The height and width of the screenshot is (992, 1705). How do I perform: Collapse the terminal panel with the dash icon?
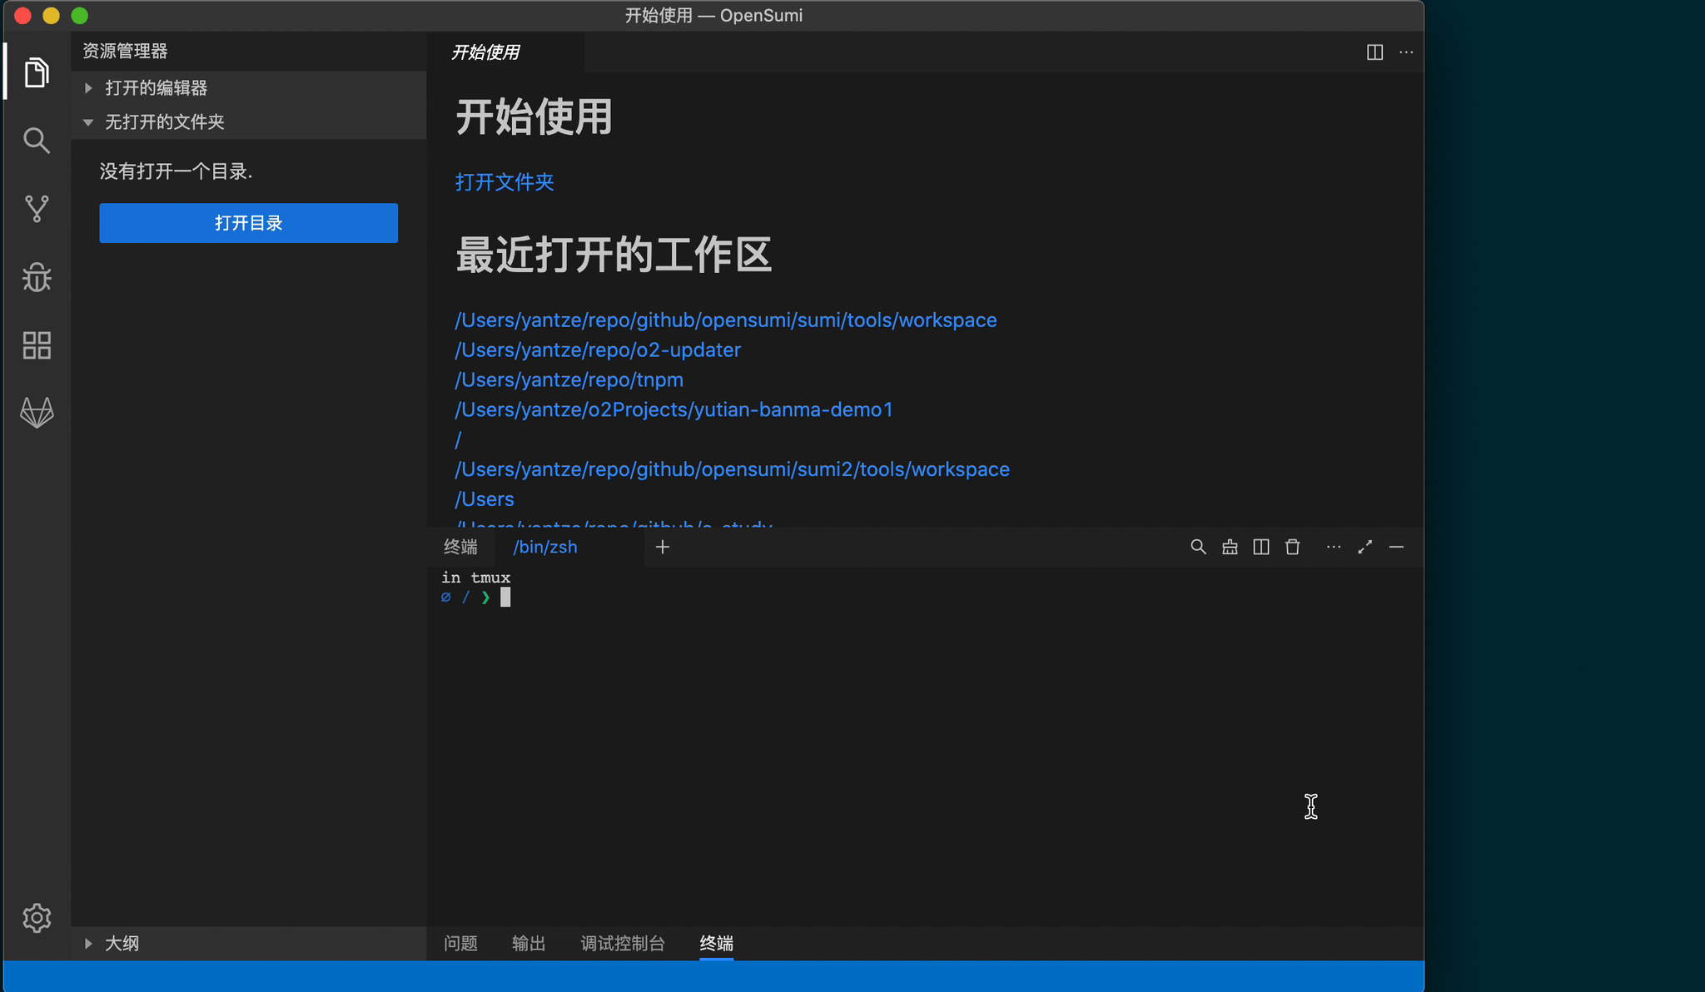click(x=1397, y=547)
